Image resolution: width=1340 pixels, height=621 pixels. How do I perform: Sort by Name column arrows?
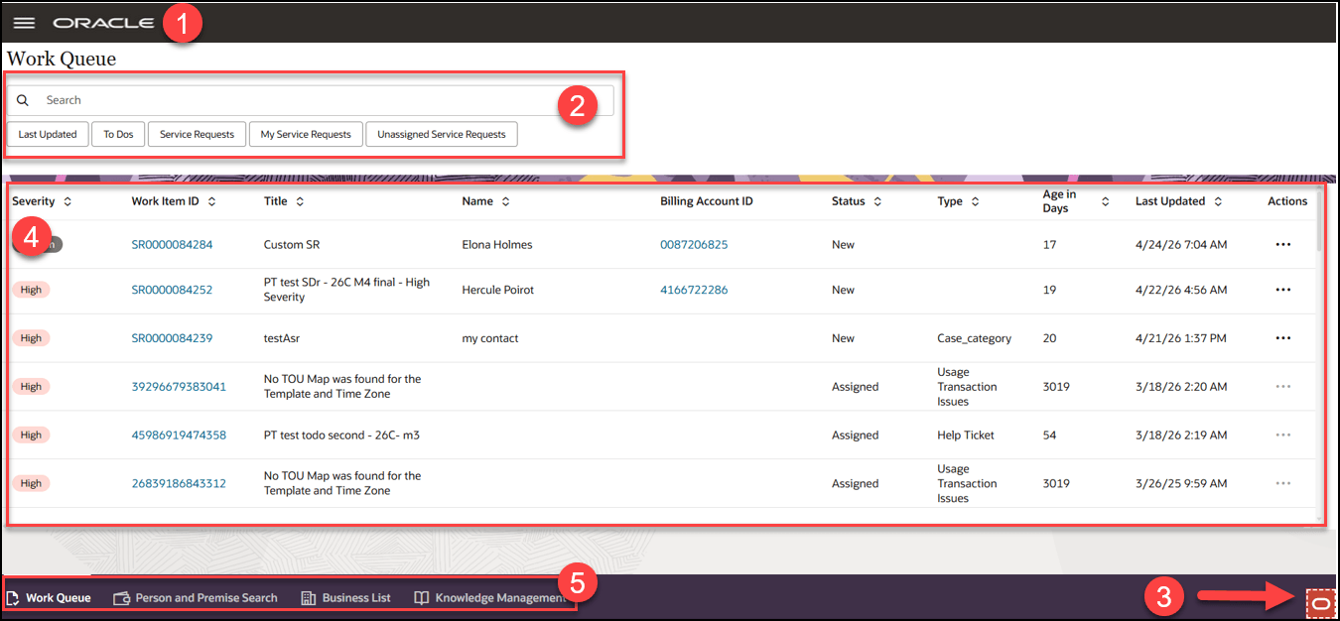point(505,201)
